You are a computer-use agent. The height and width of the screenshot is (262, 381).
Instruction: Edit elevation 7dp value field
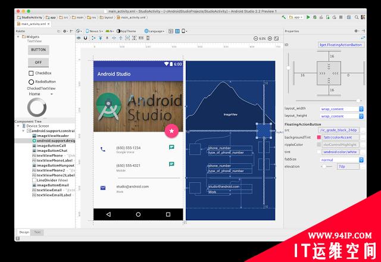[x=348, y=167]
